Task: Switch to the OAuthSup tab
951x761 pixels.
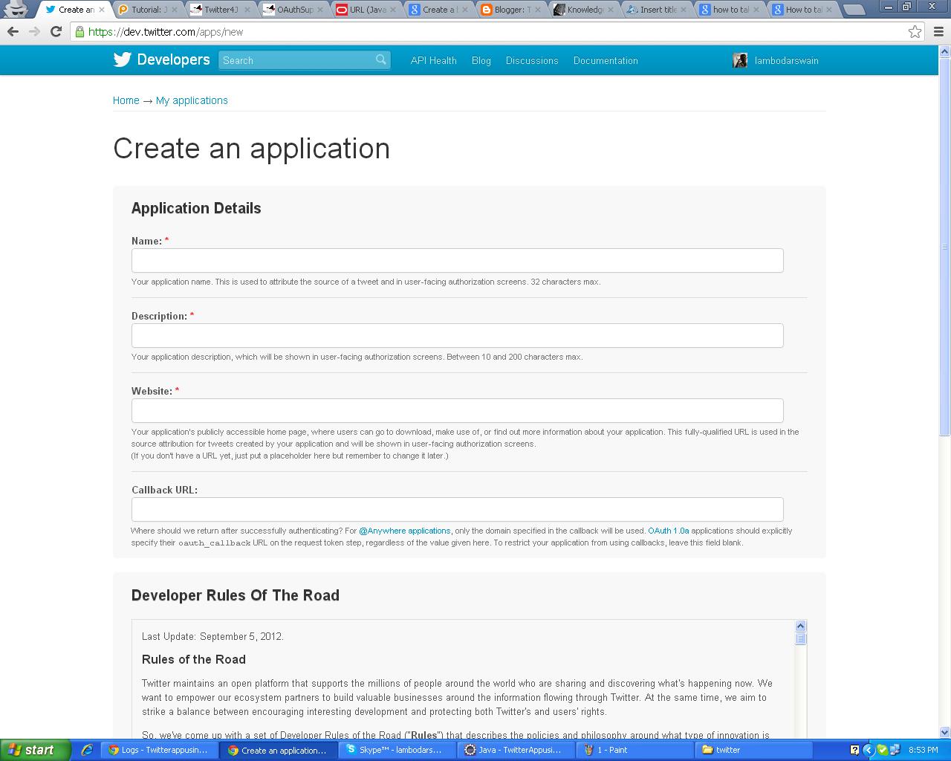Action: pos(294,10)
